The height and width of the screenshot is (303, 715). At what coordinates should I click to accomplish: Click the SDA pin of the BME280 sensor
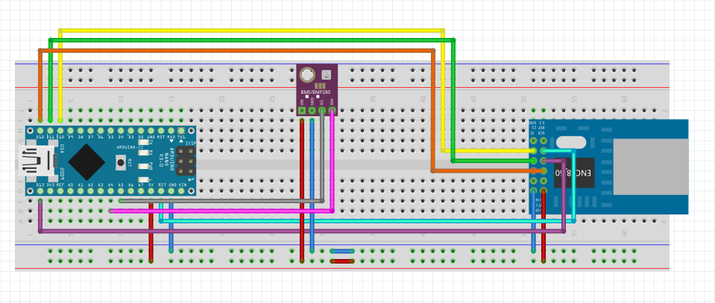(x=333, y=112)
